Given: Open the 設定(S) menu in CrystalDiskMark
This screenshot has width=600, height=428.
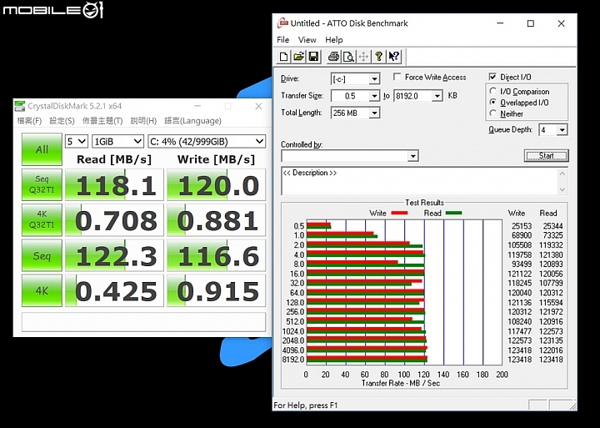Looking at the screenshot, I should pyautogui.click(x=62, y=121).
